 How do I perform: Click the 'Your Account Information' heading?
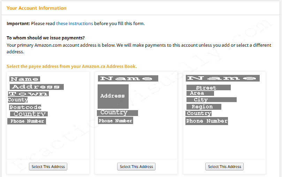tap(37, 8)
